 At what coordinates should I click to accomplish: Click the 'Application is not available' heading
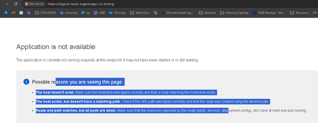click(x=56, y=47)
